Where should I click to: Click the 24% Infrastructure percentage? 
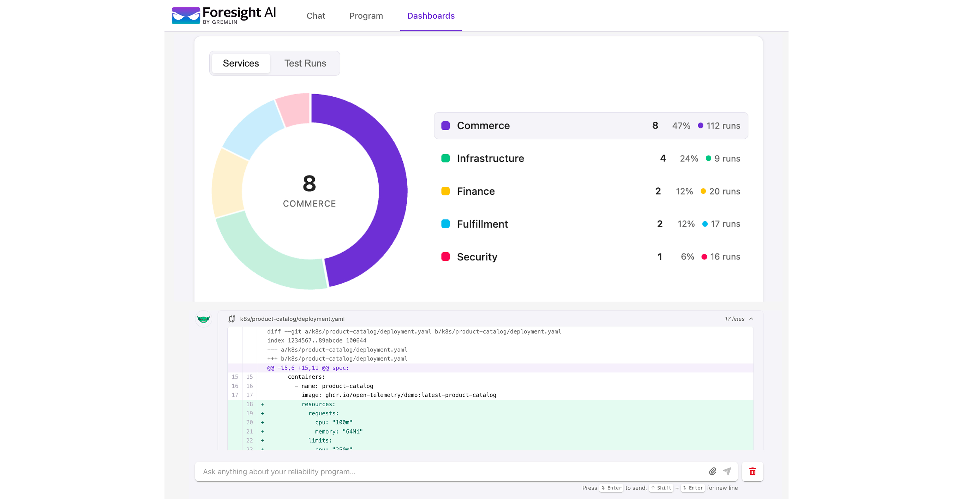[689, 159]
